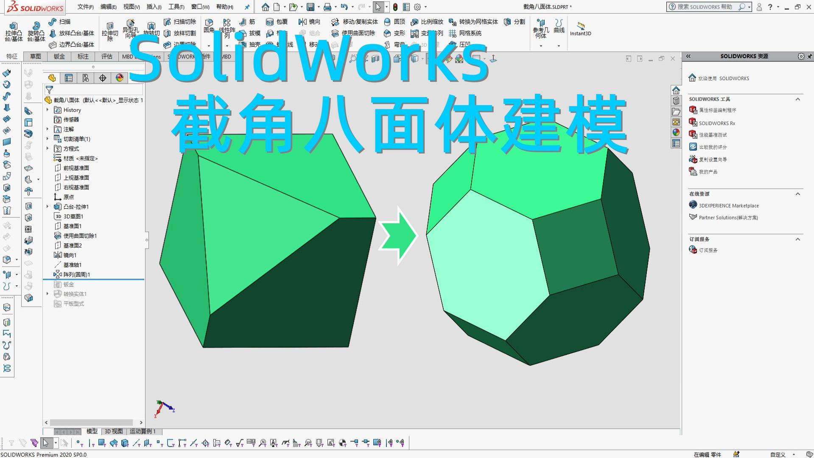Image resolution: width=814 pixels, height=458 pixels.
Task: Open the 我的产品 link
Action: pyautogui.click(x=708, y=172)
